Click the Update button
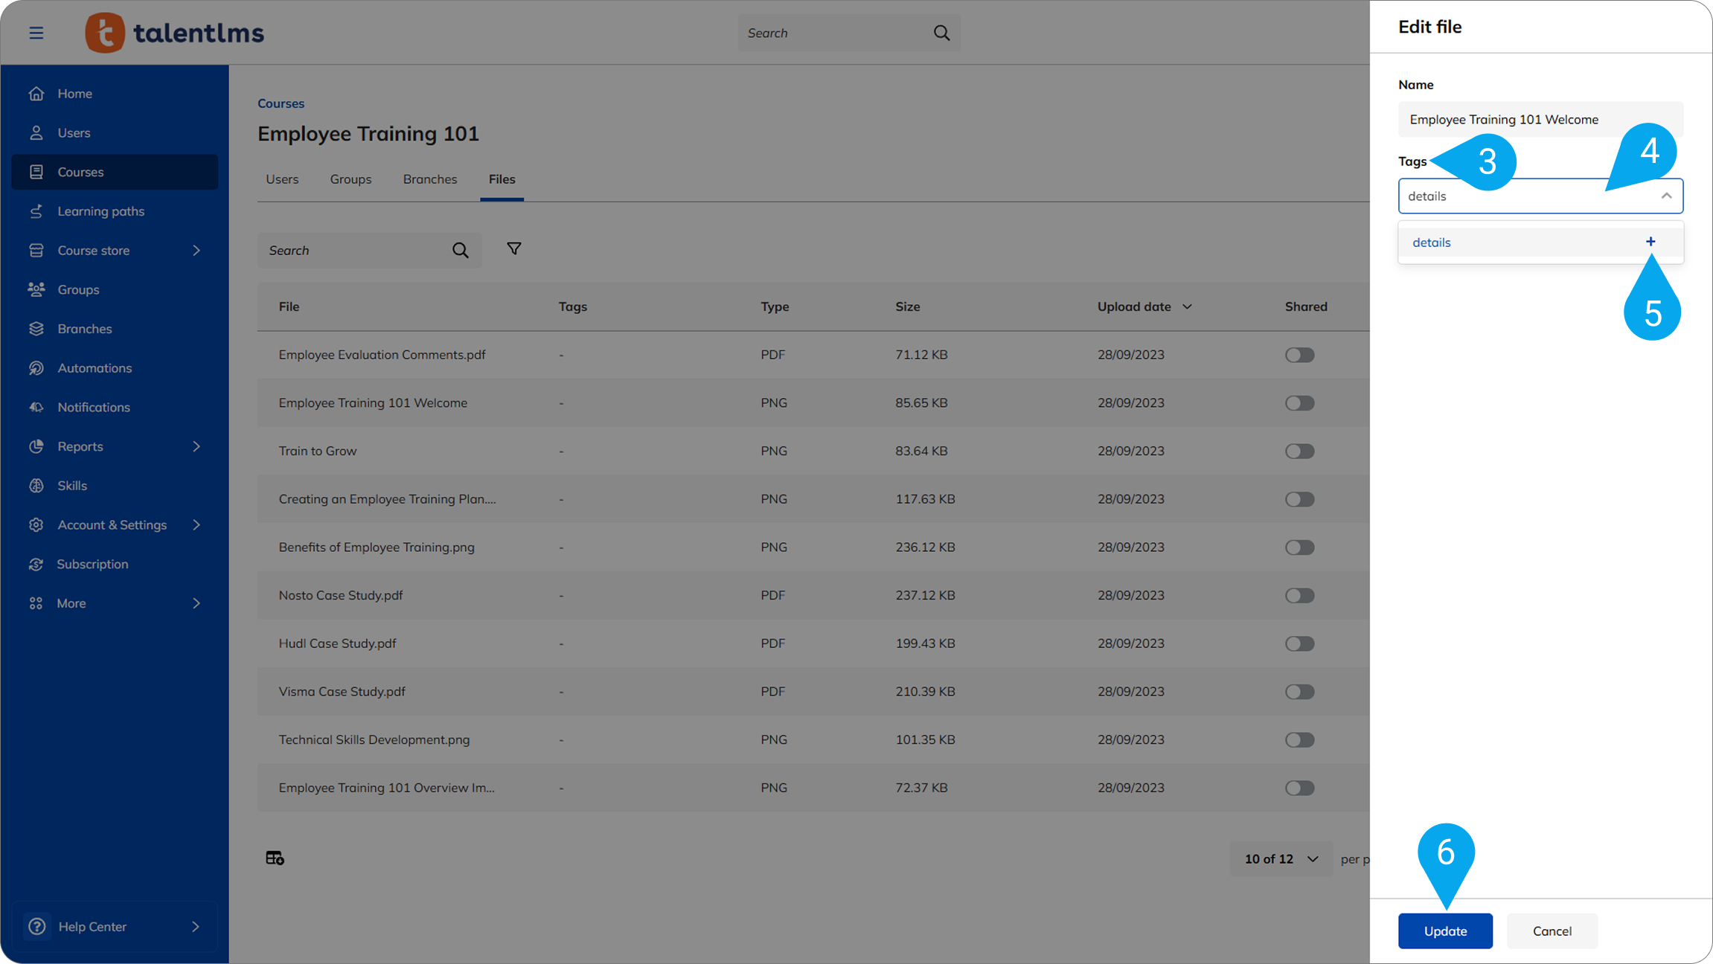Screen dimensions: 1713x964 pyautogui.click(x=1445, y=931)
